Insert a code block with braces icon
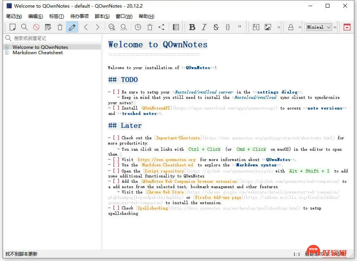 [x=228, y=27]
